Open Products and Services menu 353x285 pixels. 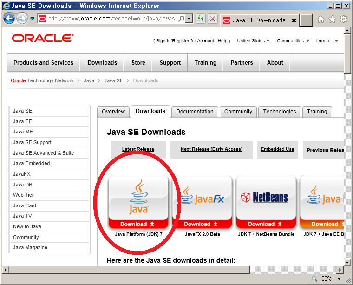click(44, 63)
